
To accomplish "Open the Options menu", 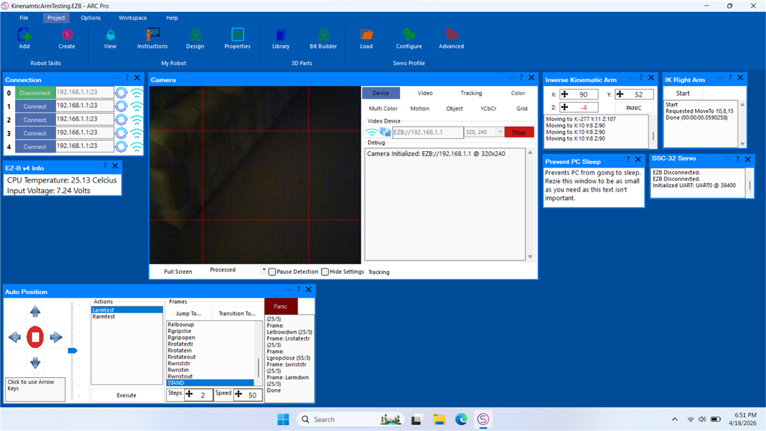I will [91, 17].
